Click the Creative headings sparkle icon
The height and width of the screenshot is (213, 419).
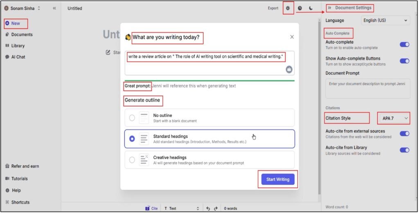(x=144, y=160)
